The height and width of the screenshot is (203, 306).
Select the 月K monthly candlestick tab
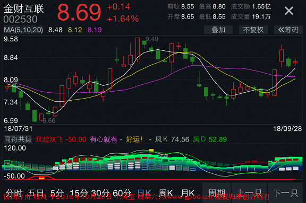[x=188, y=193]
